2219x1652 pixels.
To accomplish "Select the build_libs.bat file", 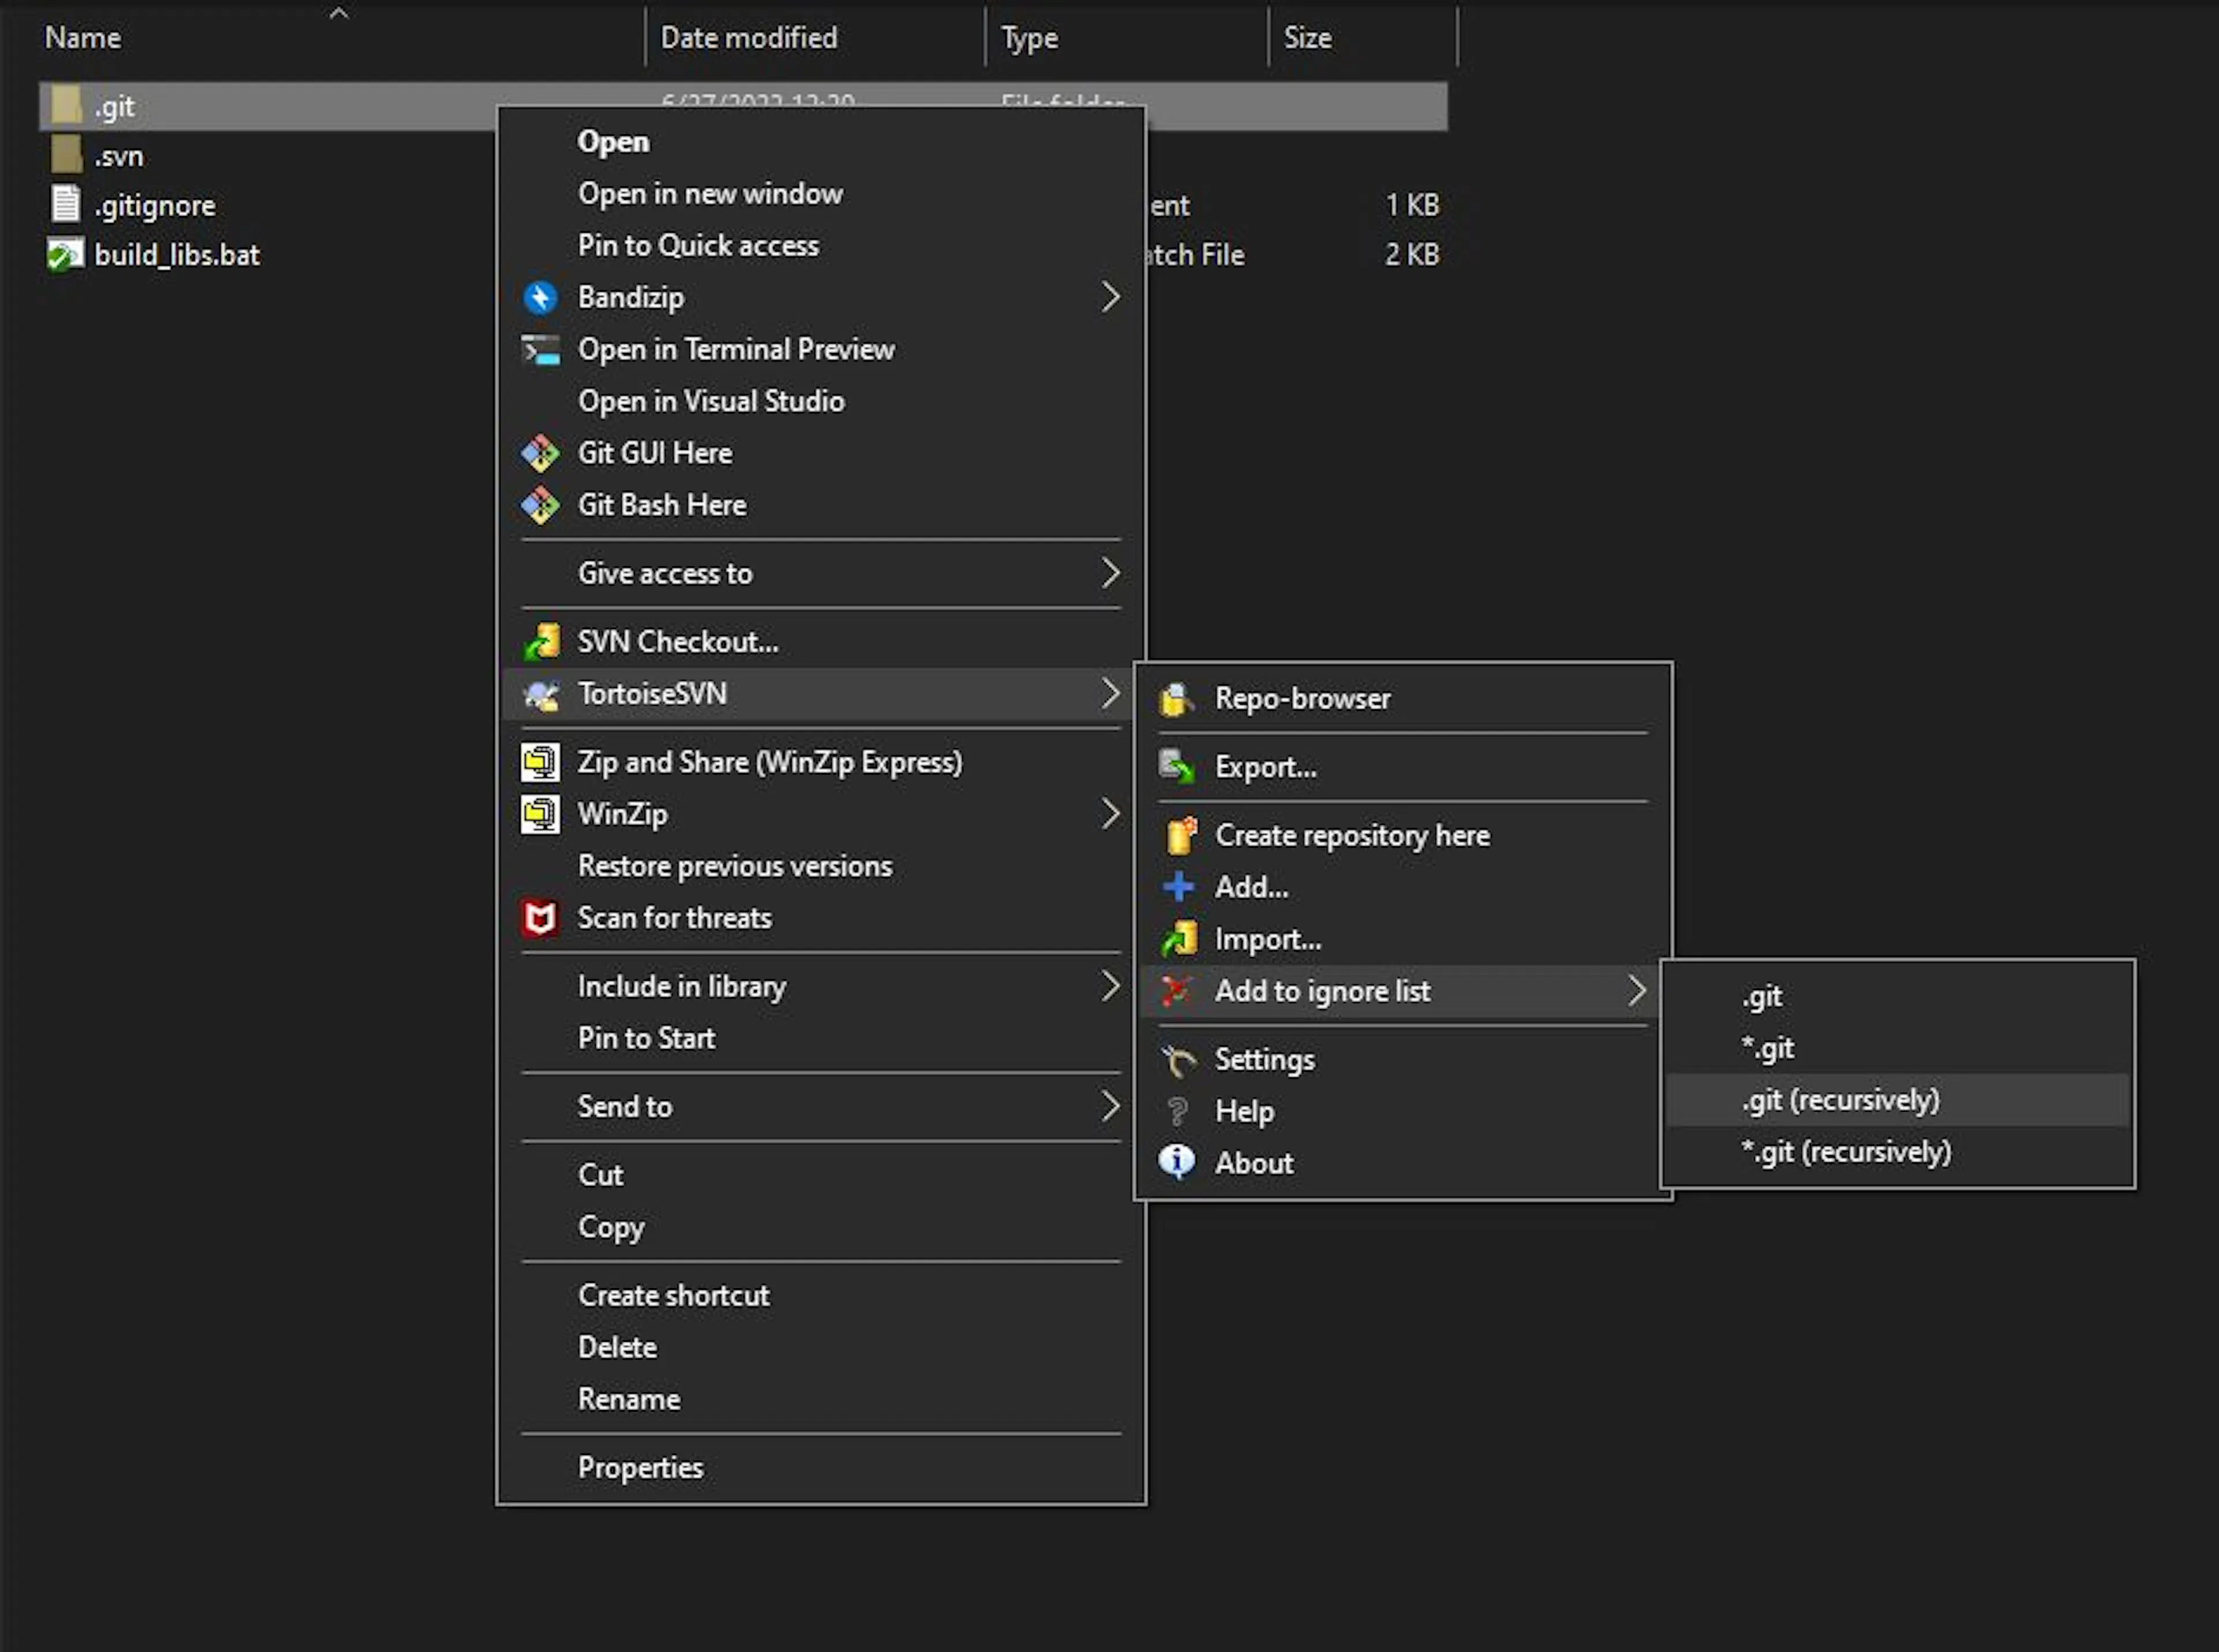I will click(x=178, y=255).
